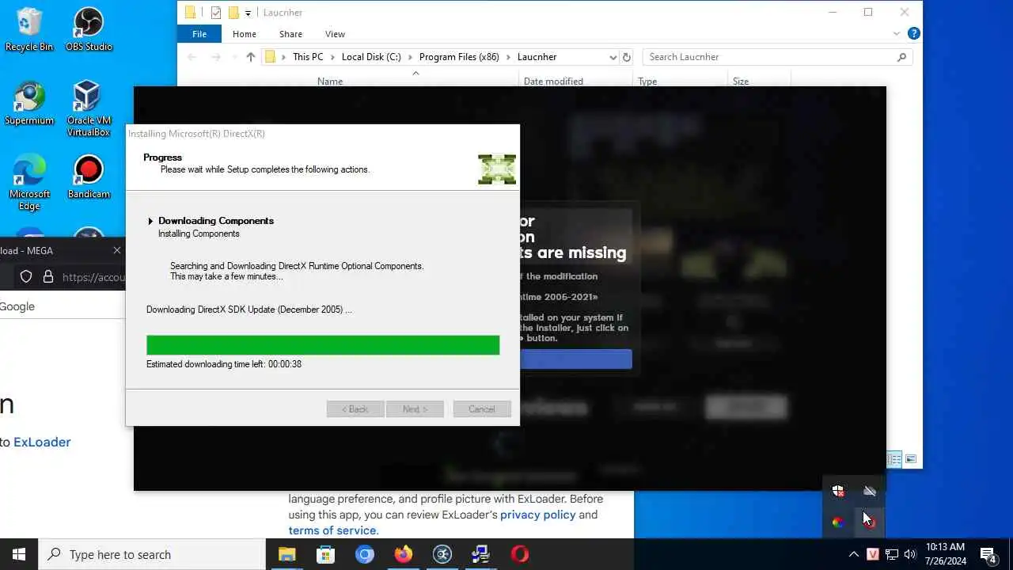The image size is (1013, 570).
Task: Click the pink V tray icon
Action: (x=873, y=554)
